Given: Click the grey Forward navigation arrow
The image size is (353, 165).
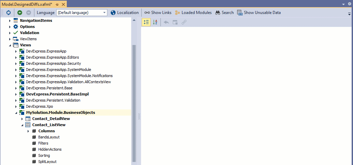Looking at the screenshot, I should [x=29, y=13].
